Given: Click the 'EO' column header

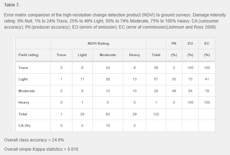Looking at the screenshot, I should pyautogui.click(x=190, y=43).
